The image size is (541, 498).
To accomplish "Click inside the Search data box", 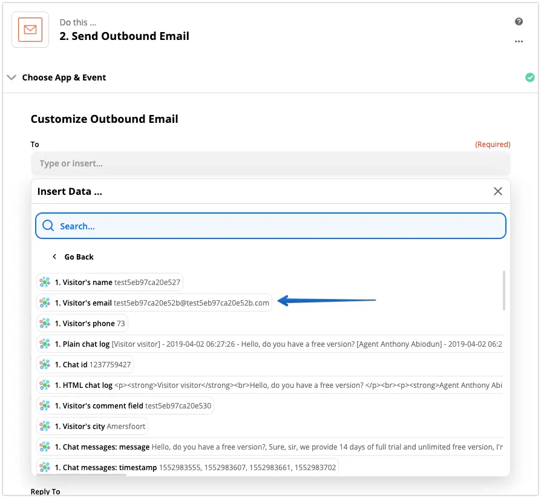I will point(270,226).
